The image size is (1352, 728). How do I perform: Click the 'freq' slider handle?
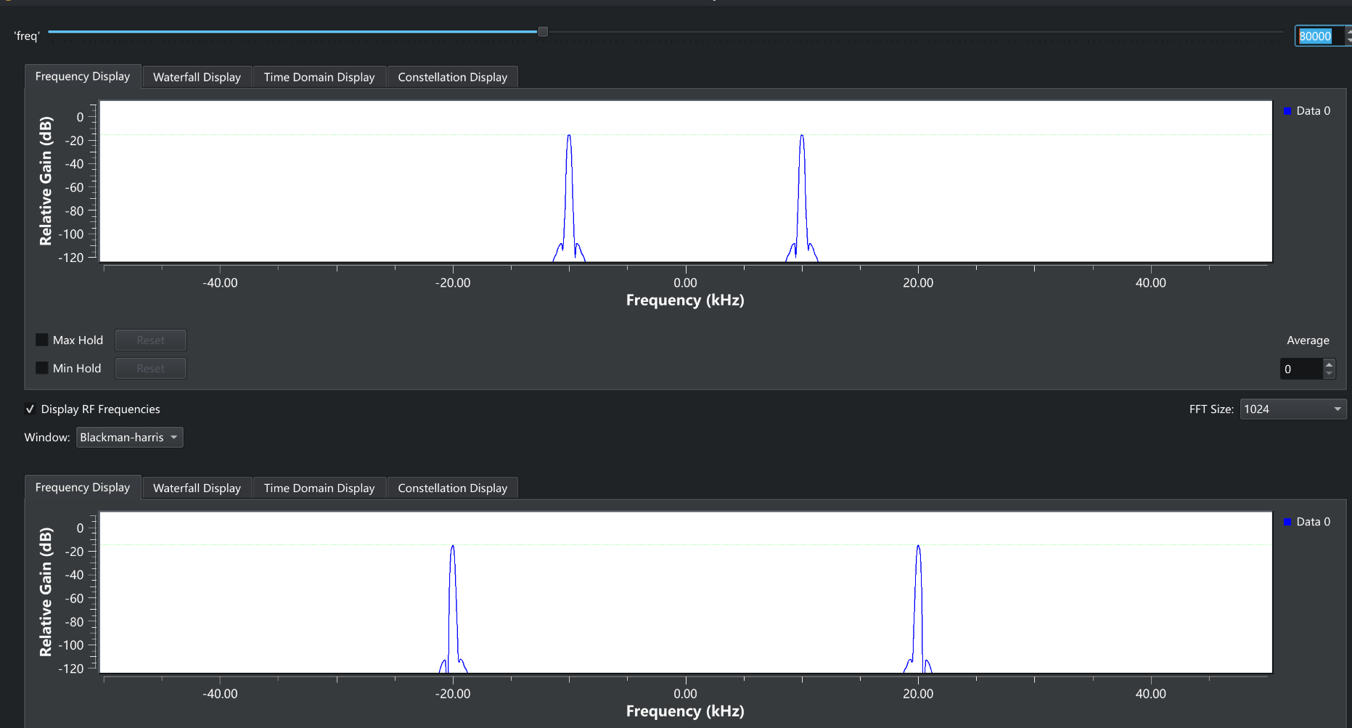(543, 32)
